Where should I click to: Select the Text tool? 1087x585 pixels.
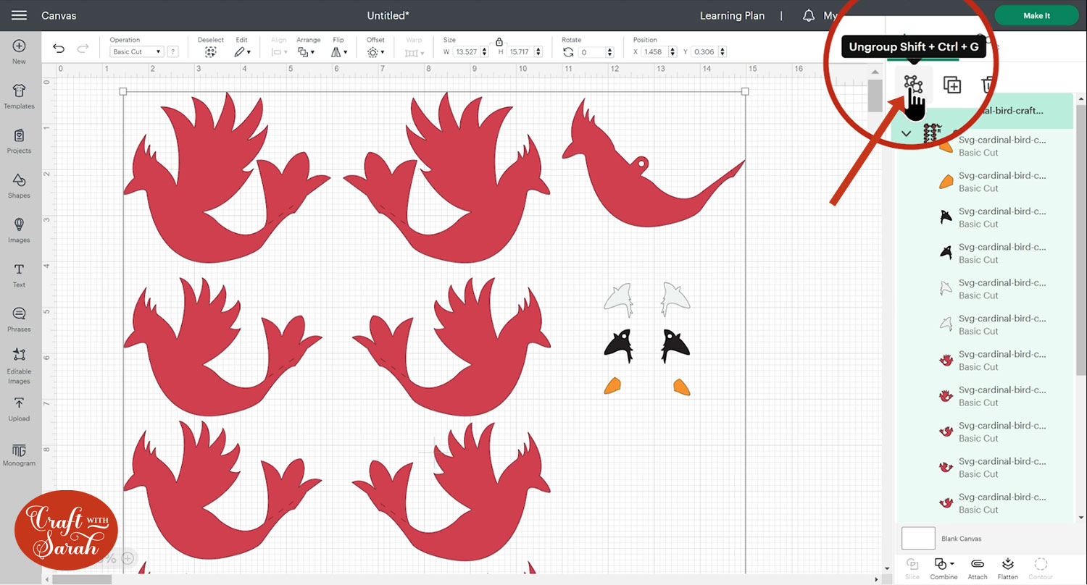click(x=20, y=275)
